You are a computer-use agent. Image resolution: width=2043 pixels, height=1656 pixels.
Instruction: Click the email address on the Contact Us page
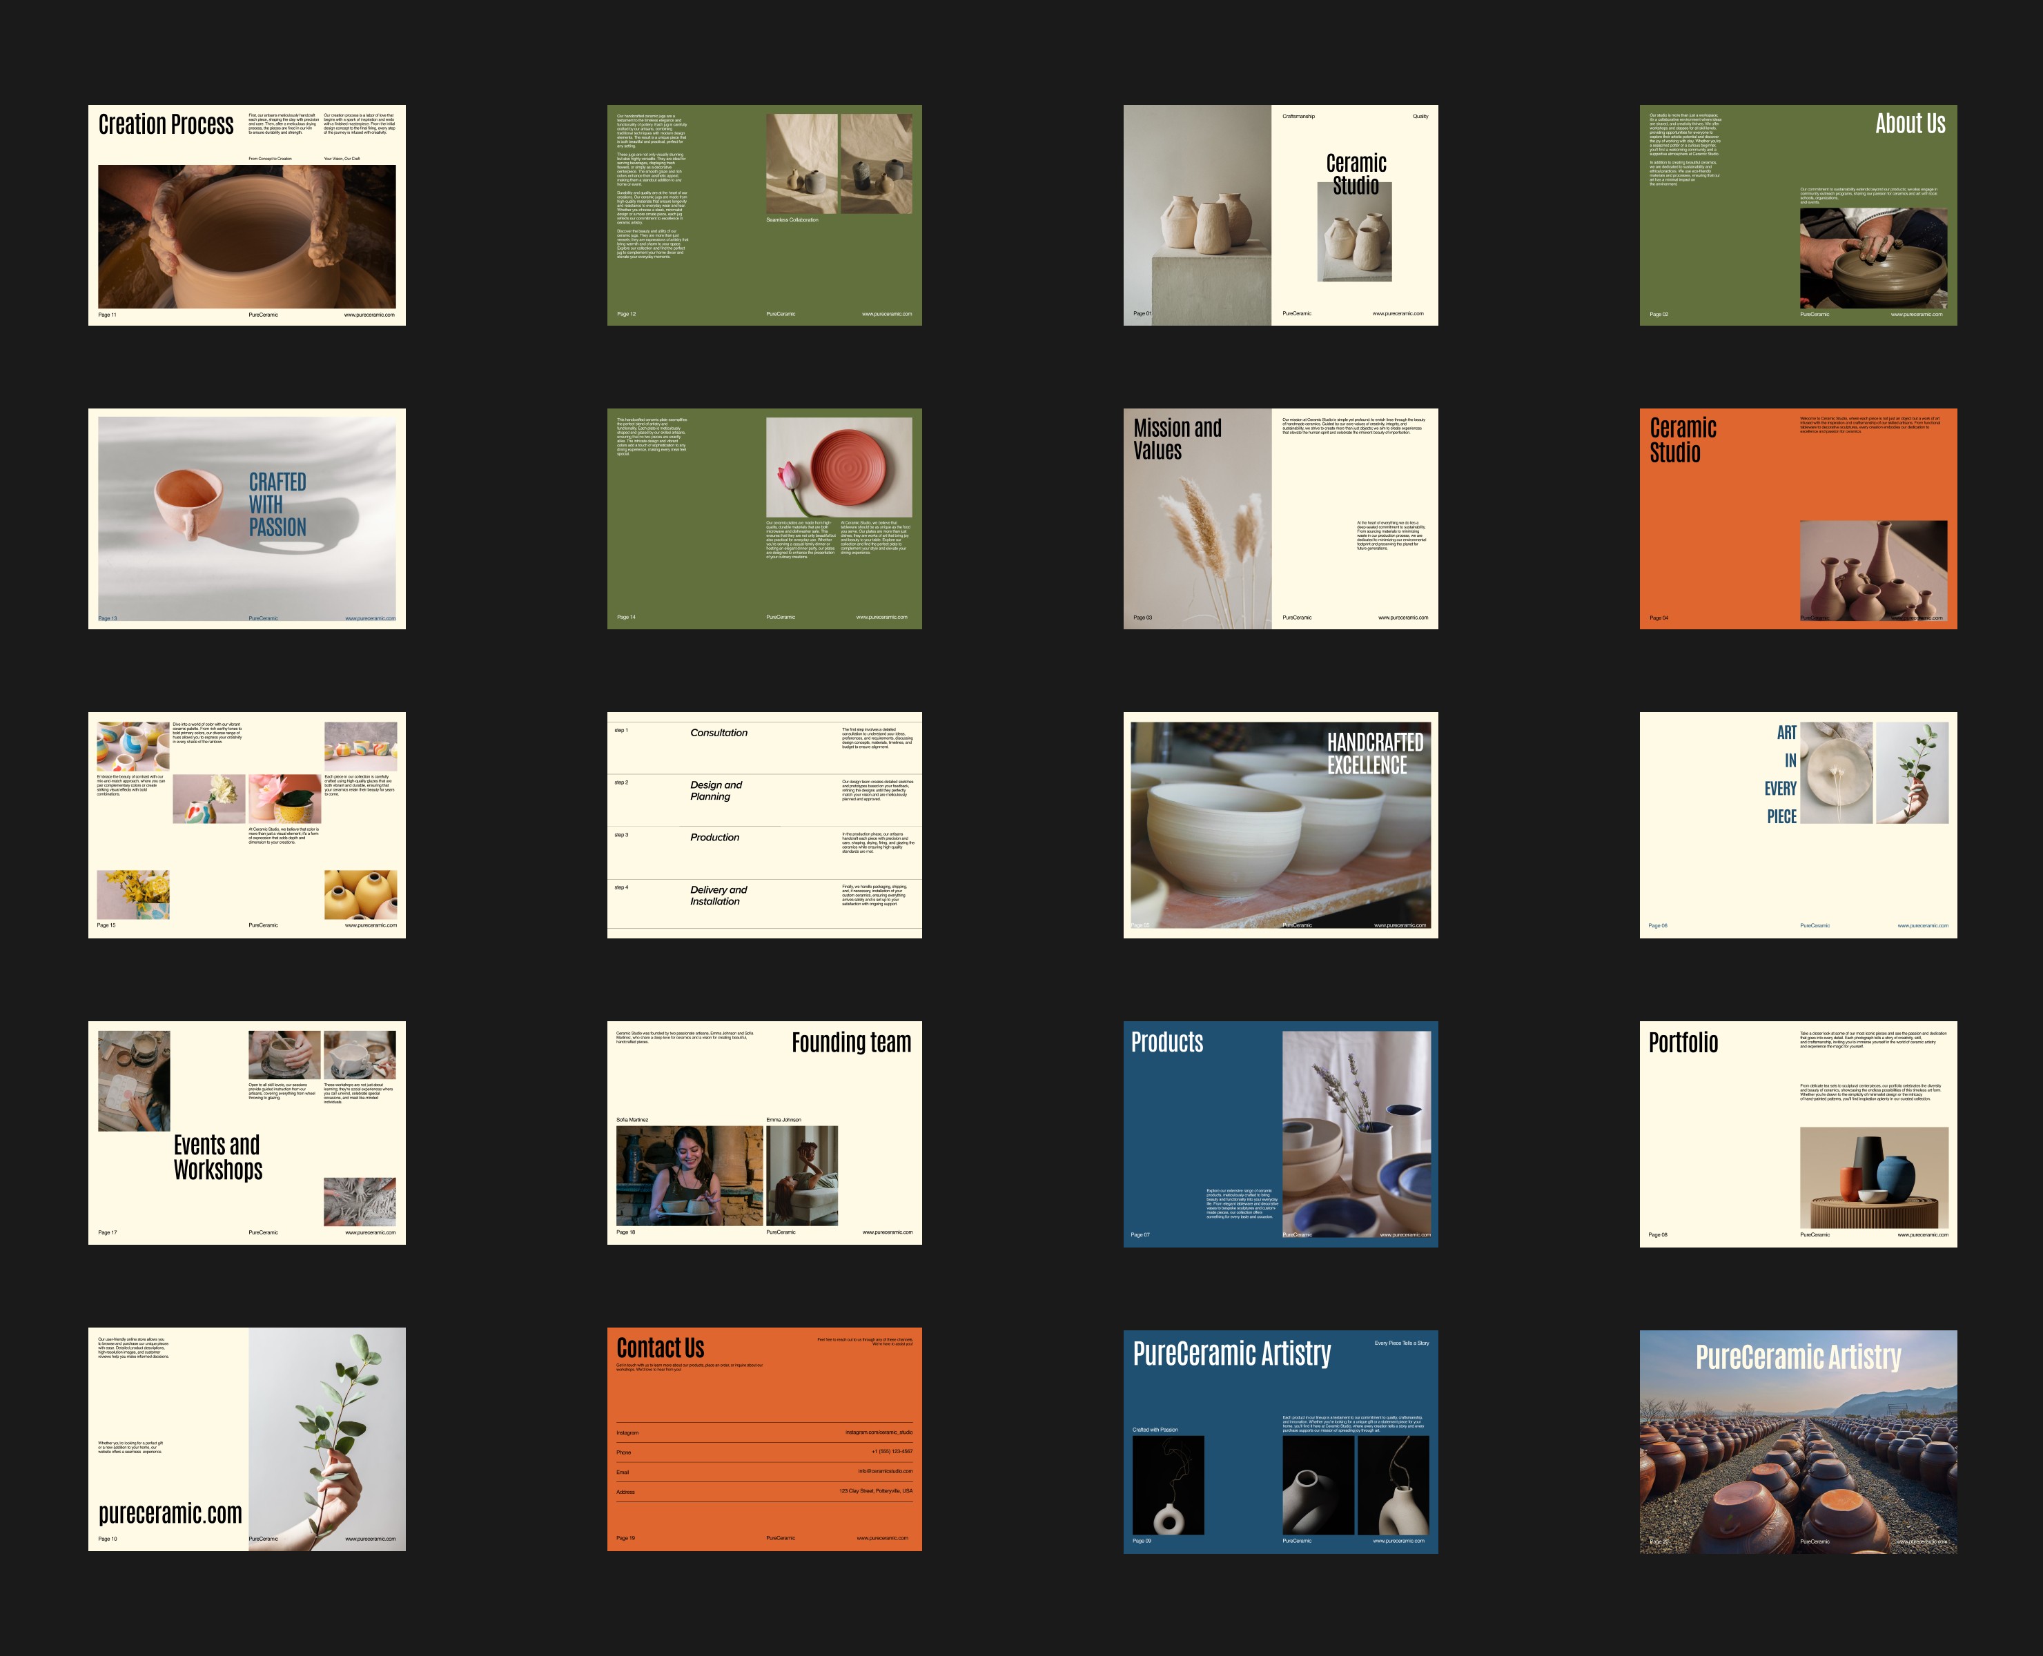885,1471
